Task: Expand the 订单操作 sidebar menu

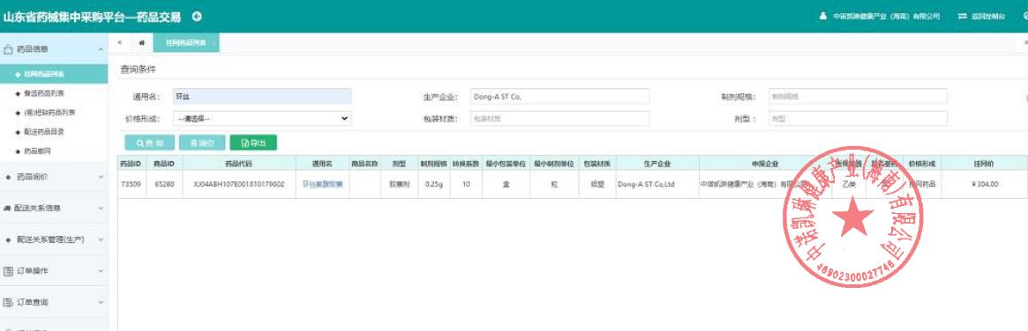Action: tap(54, 271)
